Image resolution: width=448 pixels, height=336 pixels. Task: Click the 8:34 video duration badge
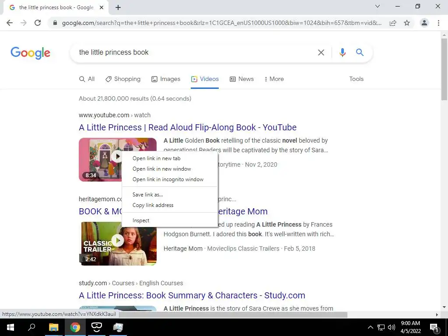(x=91, y=175)
